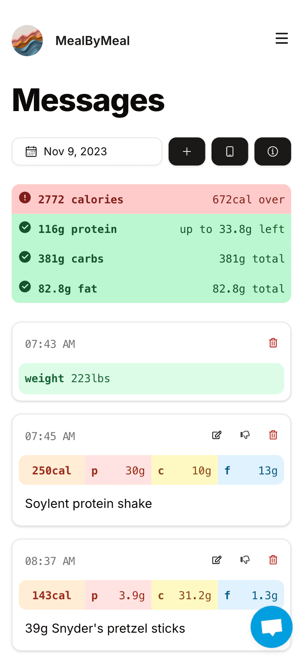Edit the Soylent protein shake entry
The height and width of the screenshot is (658, 302).
click(217, 435)
